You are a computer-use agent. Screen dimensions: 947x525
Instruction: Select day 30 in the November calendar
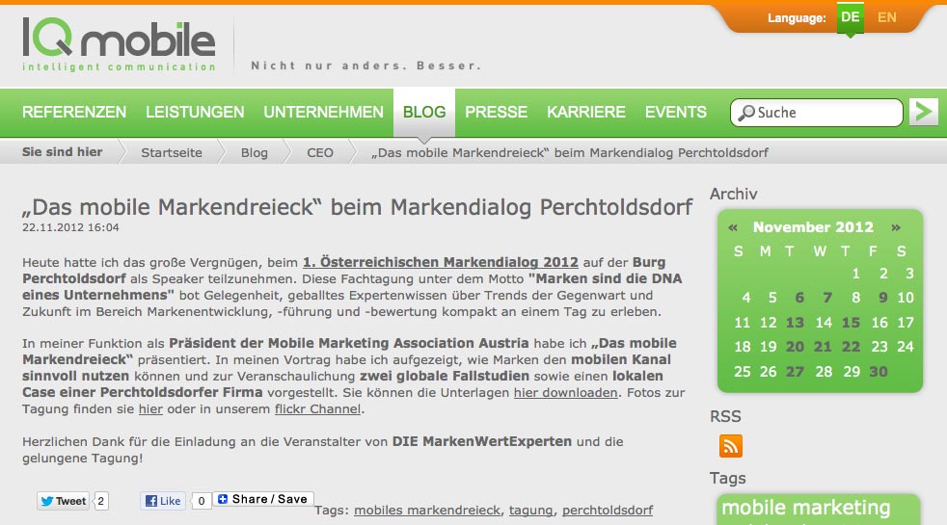[879, 372]
